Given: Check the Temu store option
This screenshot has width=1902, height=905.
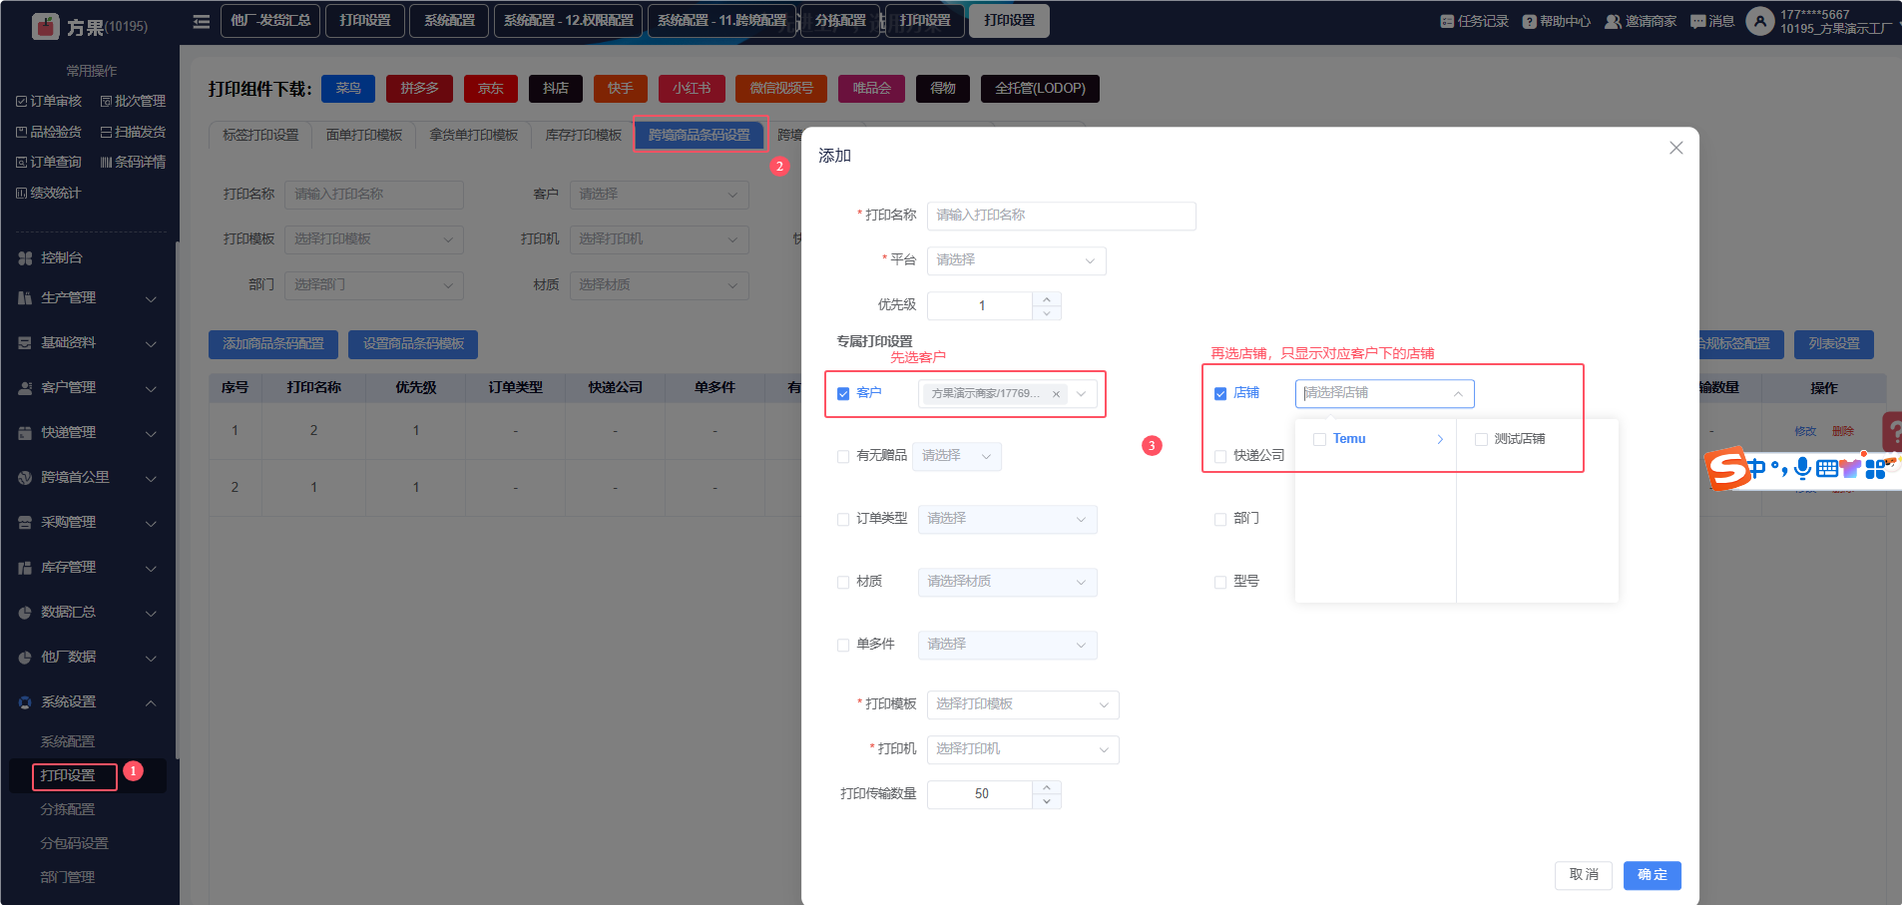Looking at the screenshot, I should [x=1319, y=440].
